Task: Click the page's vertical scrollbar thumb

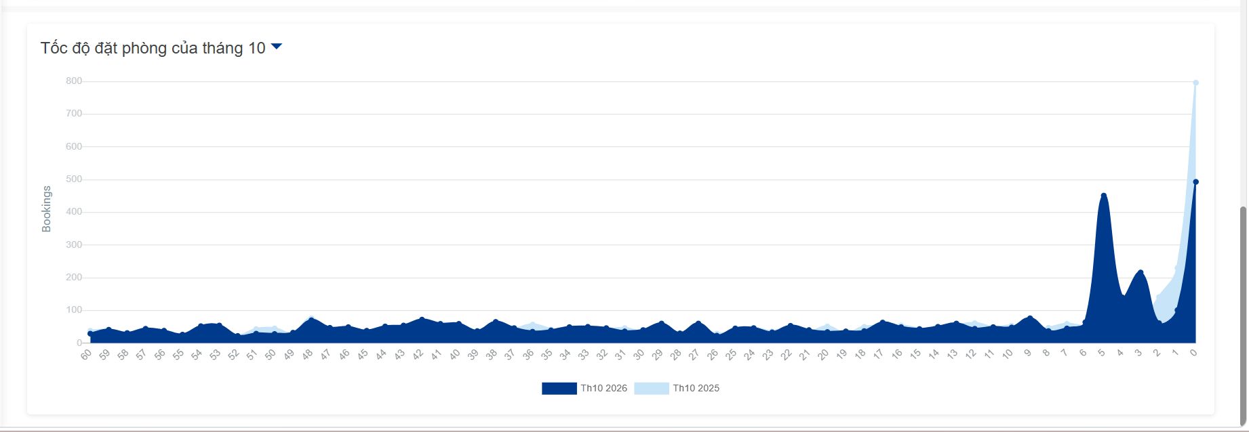Action: (x=1243, y=316)
